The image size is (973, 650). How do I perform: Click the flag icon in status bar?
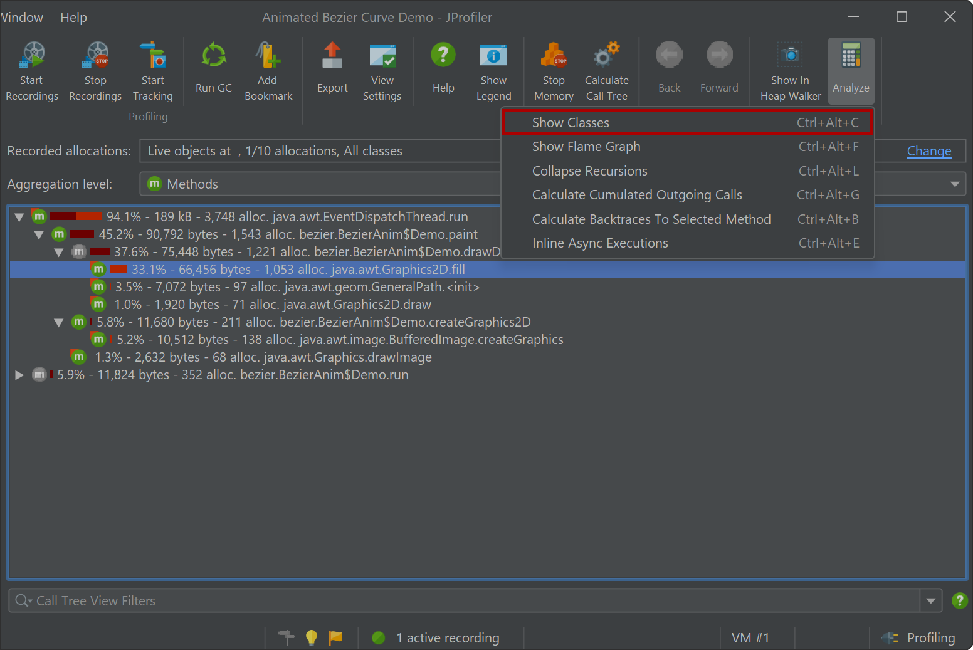[x=336, y=637]
